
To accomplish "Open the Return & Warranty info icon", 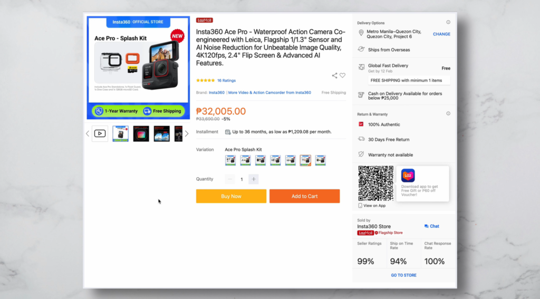I will click(x=448, y=113).
